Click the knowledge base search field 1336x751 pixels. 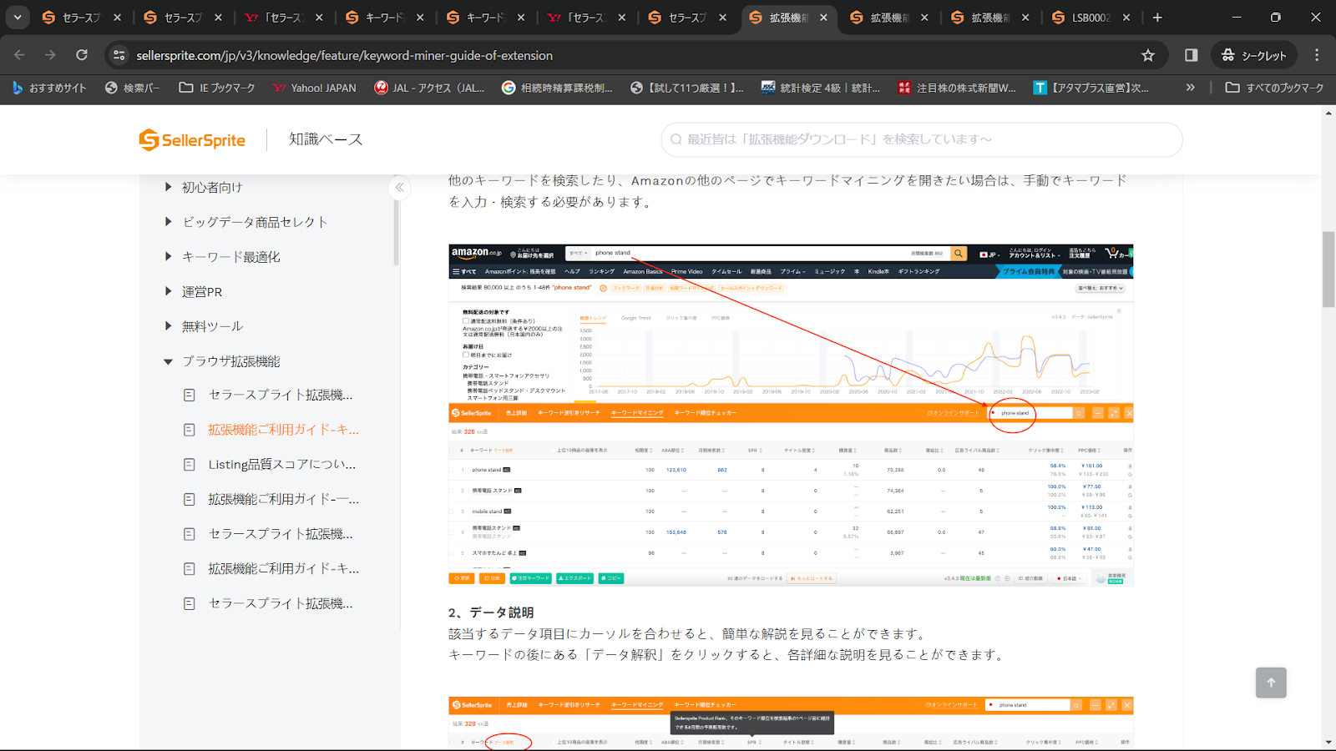[922, 139]
